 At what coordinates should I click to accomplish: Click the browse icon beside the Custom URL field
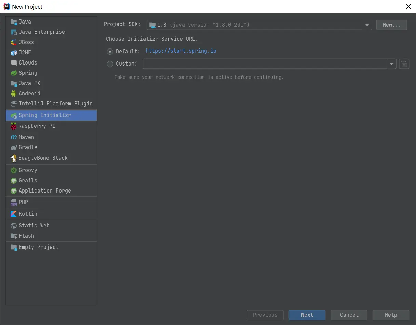point(404,64)
